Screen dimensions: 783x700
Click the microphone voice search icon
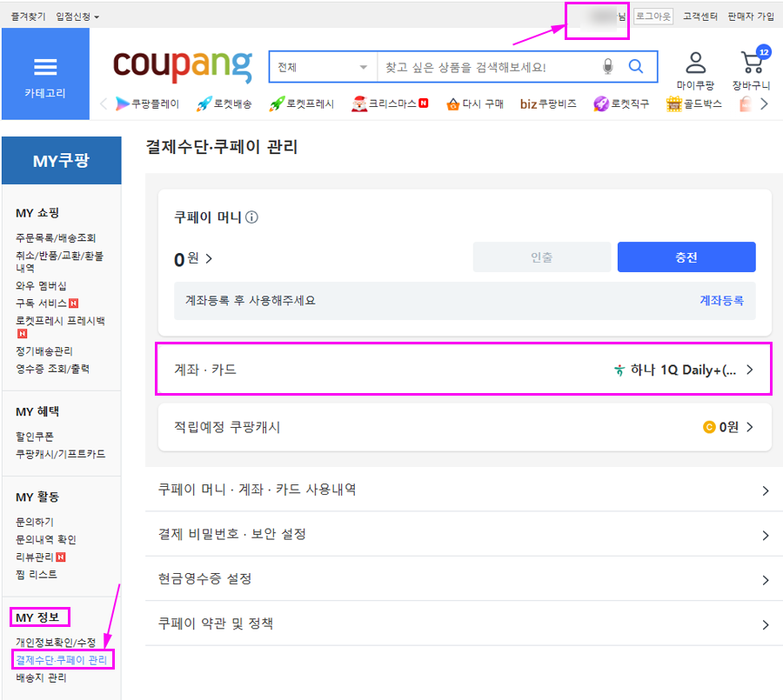click(608, 67)
